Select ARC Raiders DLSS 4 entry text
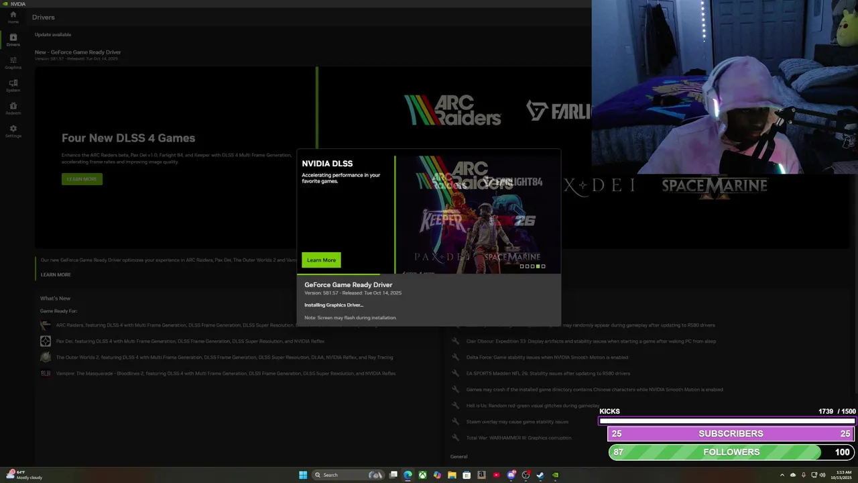Image resolution: width=858 pixels, height=483 pixels. click(176, 325)
